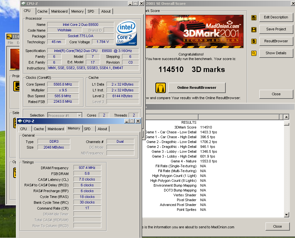Click the Technology value 45 nm
The height and width of the screenshot is (238, 295).
pyautogui.click(x=56, y=42)
